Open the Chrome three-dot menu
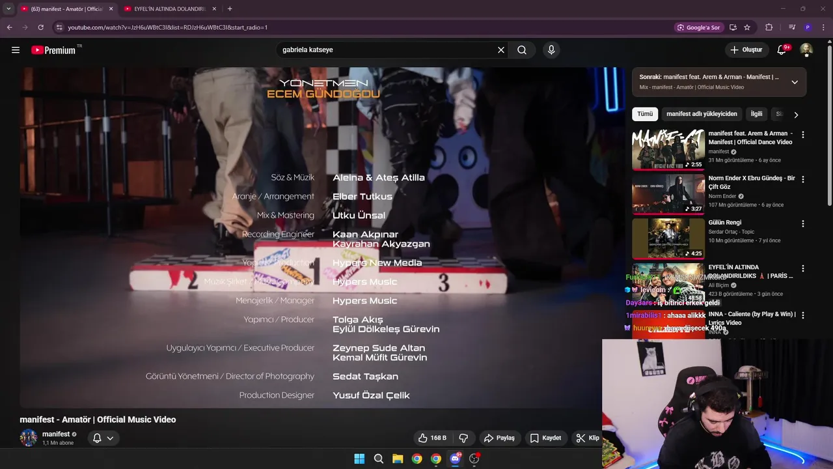Image resolution: width=833 pixels, height=469 pixels. [x=824, y=27]
